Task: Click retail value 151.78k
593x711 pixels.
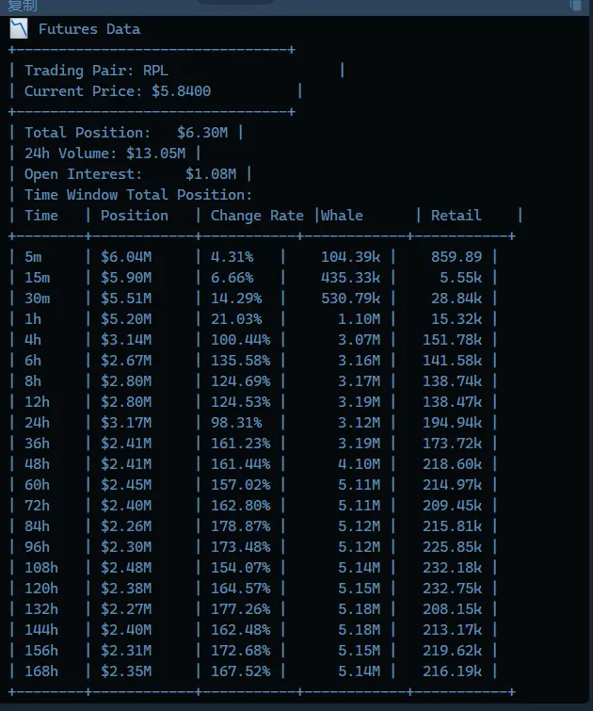Action: pos(452,340)
